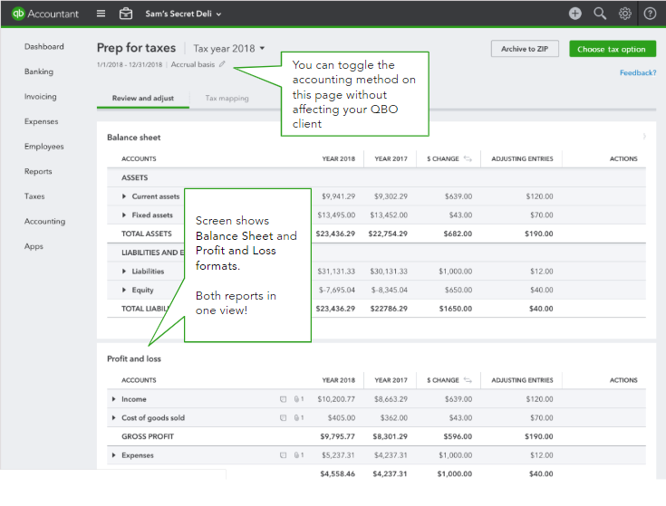Go to Dashboard in sidebar
The height and width of the screenshot is (506, 666).
tap(44, 47)
